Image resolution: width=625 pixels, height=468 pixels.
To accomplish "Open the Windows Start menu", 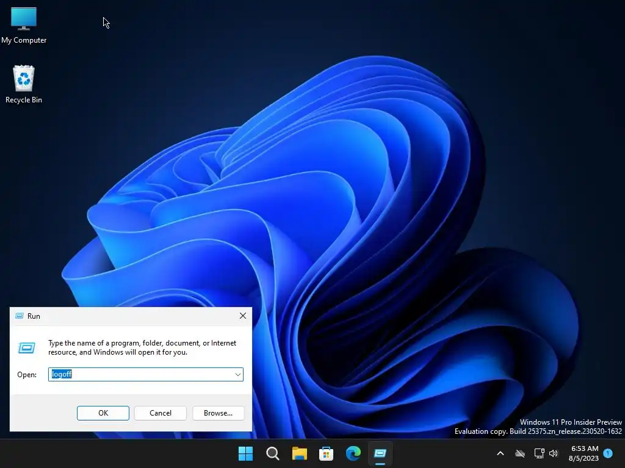I will pyautogui.click(x=245, y=453).
